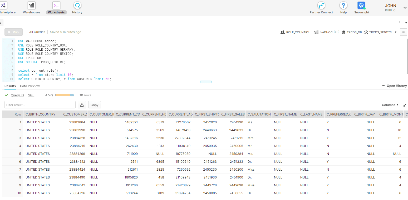This screenshot has width=408, height=200.
Task: Click the ROLE_COUNTRY role selector
Action: 296,32
